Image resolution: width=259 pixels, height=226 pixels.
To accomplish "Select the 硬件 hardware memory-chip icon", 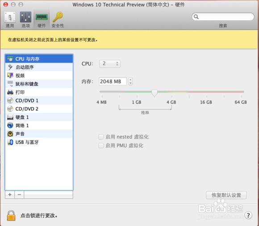I will coord(42,17).
